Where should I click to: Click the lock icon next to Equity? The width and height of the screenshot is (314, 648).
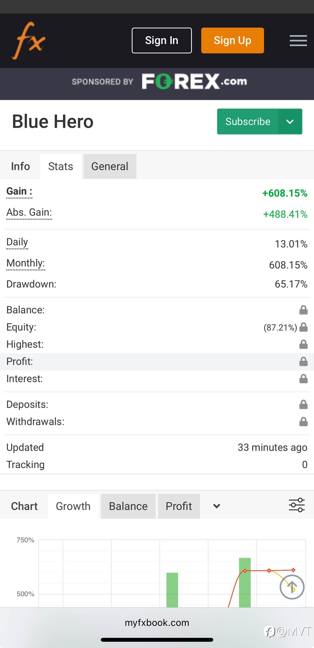tap(303, 327)
